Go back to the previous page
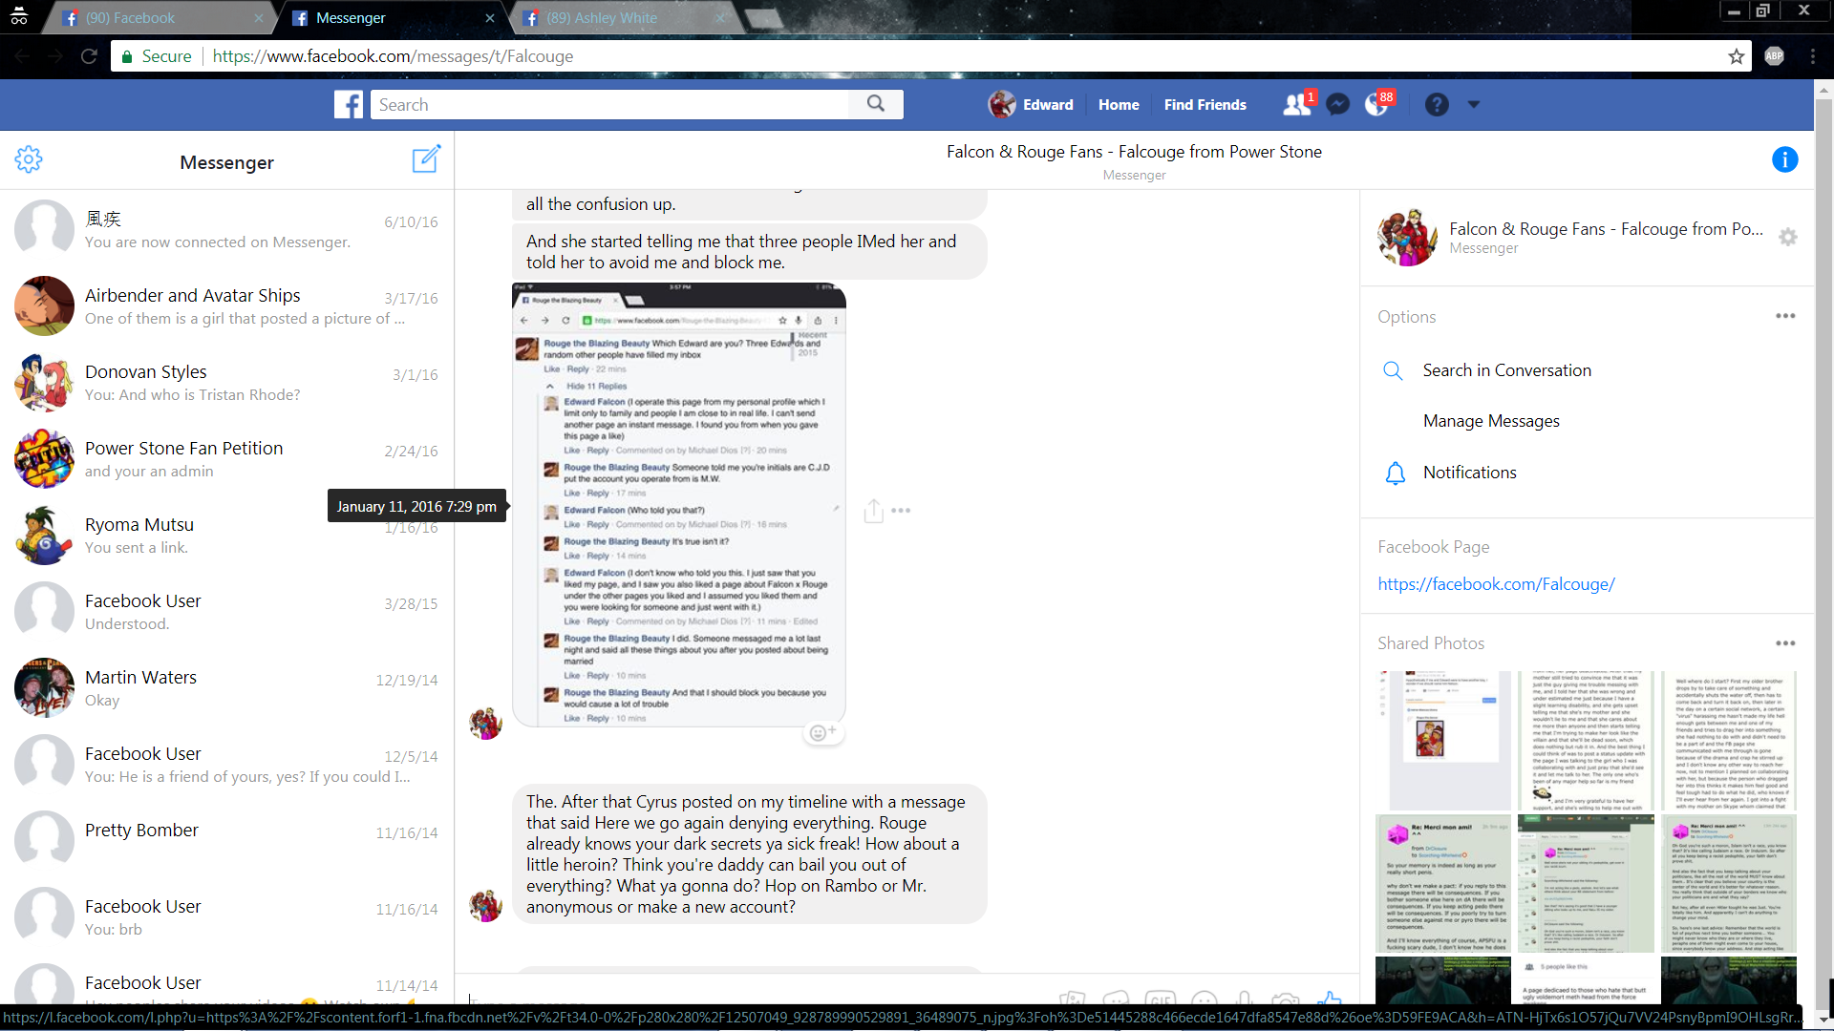The height and width of the screenshot is (1031, 1834). pyautogui.click(x=22, y=56)
